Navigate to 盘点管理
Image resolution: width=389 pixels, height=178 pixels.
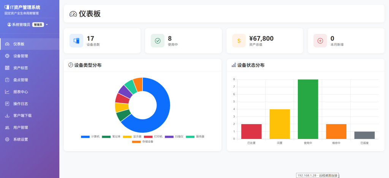click(30, 80)
